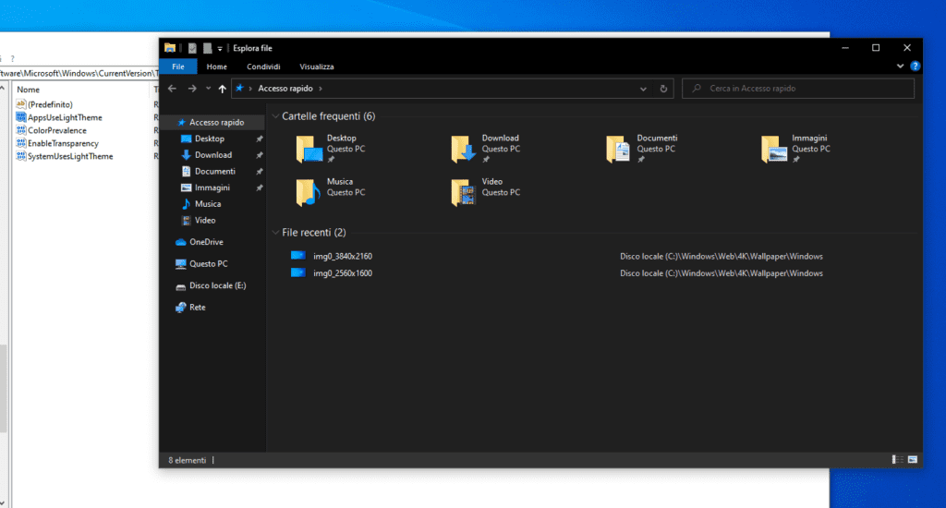Switch to large icons view layout
This screenshot has width=946, height=508.
(x=912, y=459)
